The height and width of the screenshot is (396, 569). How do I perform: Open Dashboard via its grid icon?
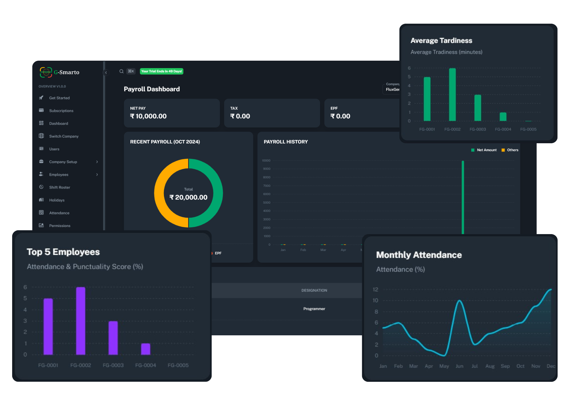coord(41,123)
